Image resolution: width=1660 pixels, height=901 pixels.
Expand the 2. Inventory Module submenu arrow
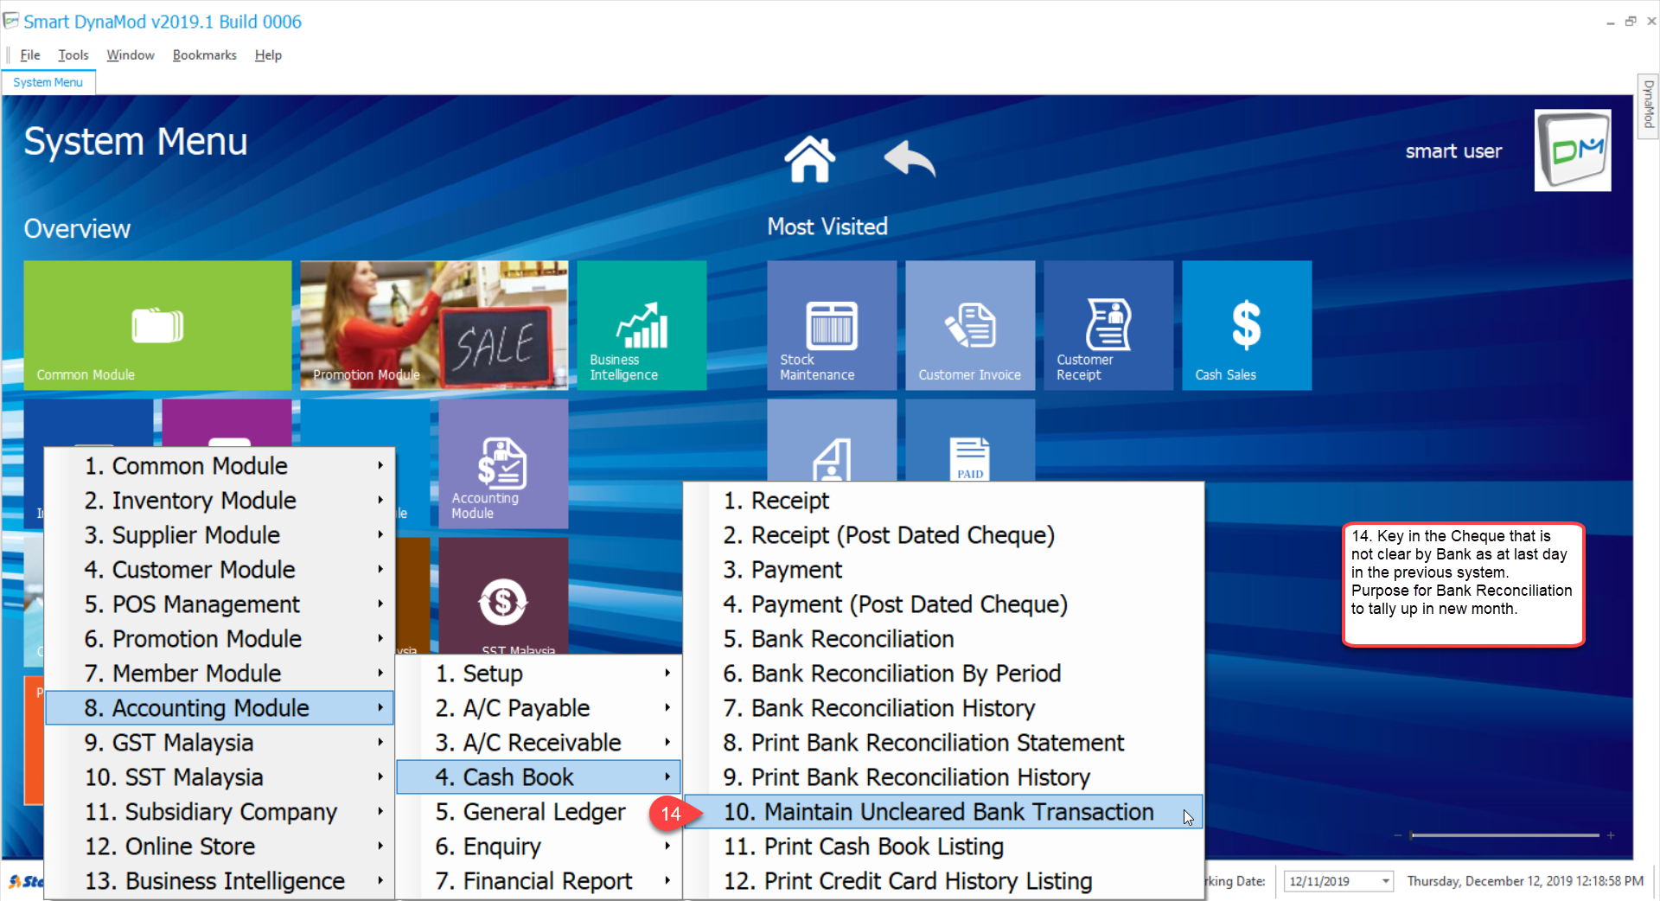[x=380, y=500]
